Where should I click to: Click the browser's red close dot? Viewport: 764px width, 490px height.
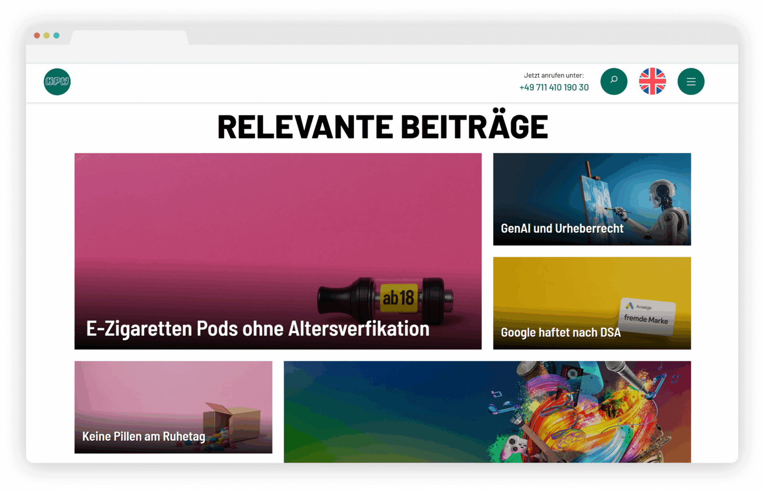point(37,35)
